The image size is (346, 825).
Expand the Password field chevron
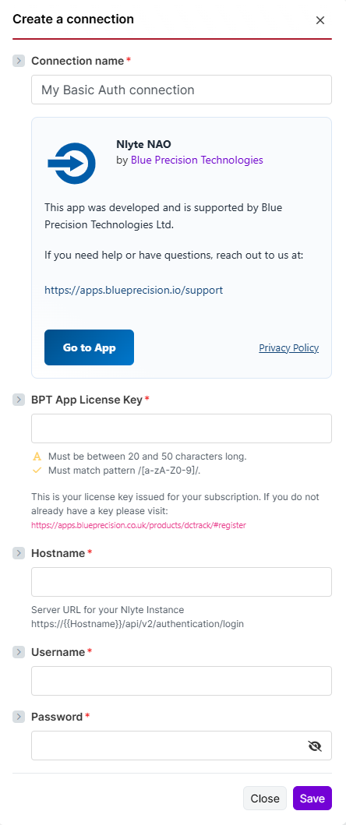(x=19, y=717)
